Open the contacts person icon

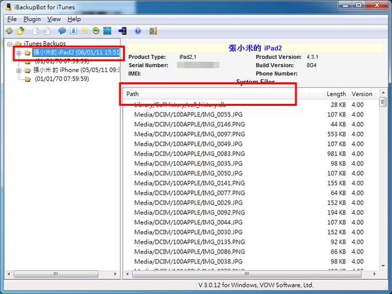73,31
